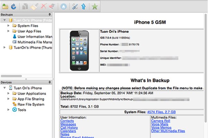The height and width of the screenshot is (138, 208).
Task: Open the Camera Roll link
Action: [x=161, y=121]
